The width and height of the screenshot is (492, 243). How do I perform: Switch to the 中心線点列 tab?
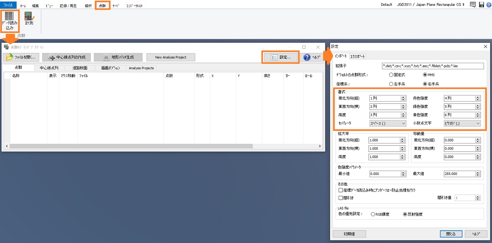(x=49, y=68)
